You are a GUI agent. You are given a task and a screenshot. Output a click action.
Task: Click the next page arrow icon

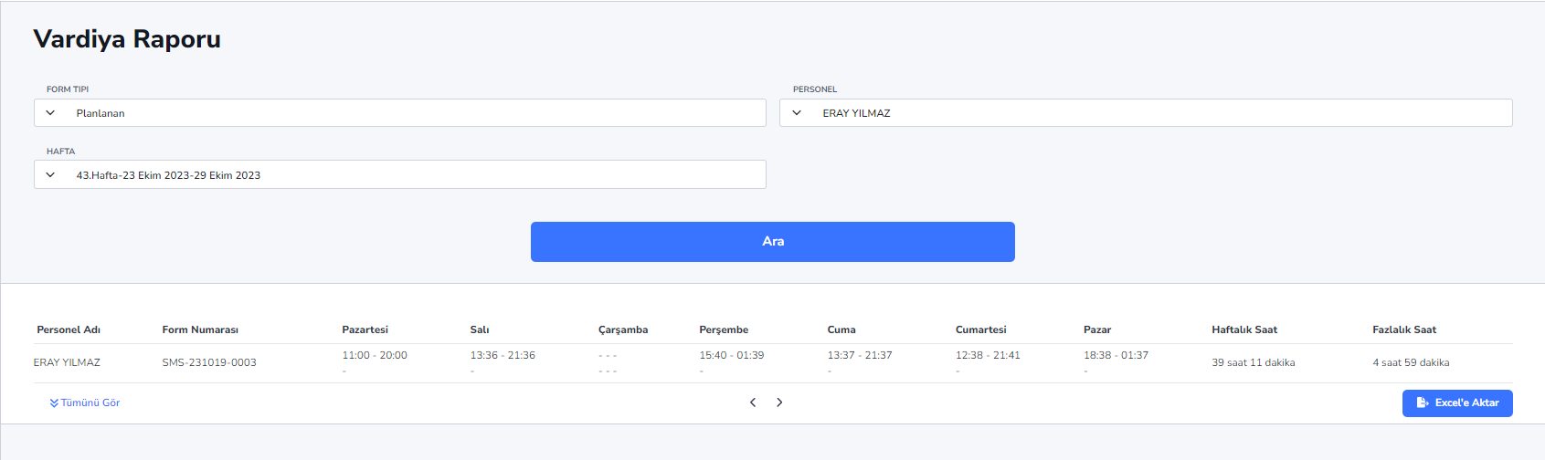[779, 402]
